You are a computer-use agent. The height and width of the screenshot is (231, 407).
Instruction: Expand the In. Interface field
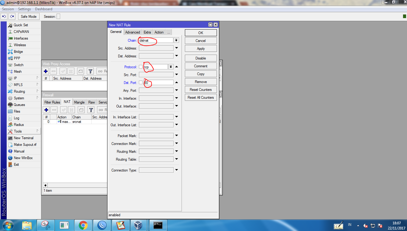coord(176,98)
